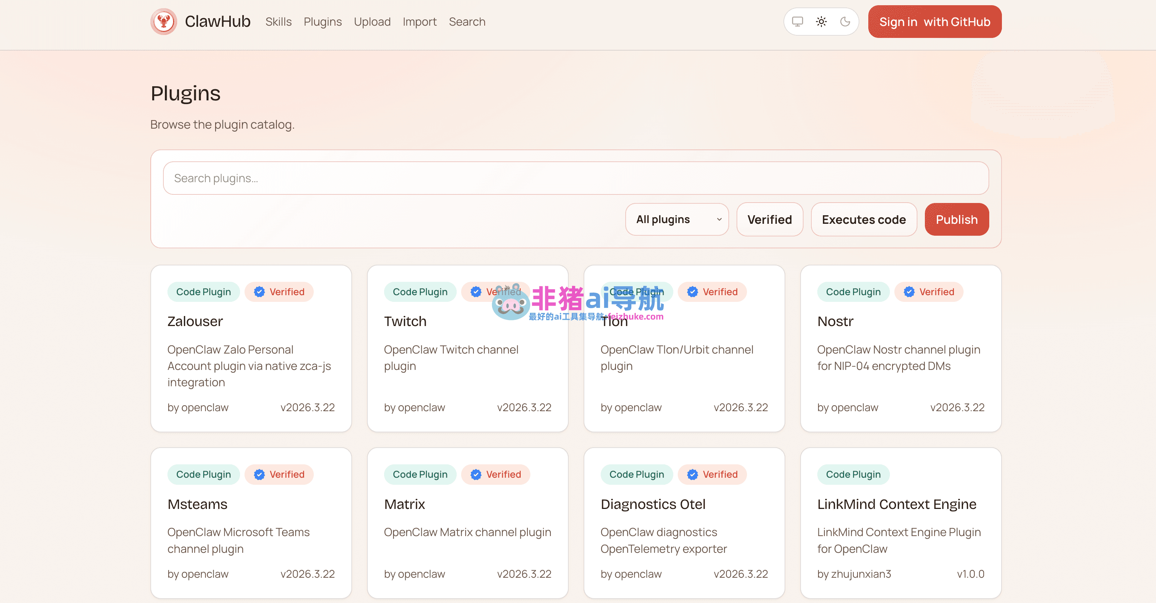The image size is (1156, 603).
Task: Go to the Upload page
Action: 372,22
